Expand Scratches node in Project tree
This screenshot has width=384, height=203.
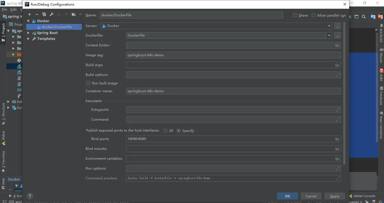8,108
